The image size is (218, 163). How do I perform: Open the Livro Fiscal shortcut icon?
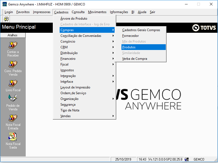tap(13, 84)
